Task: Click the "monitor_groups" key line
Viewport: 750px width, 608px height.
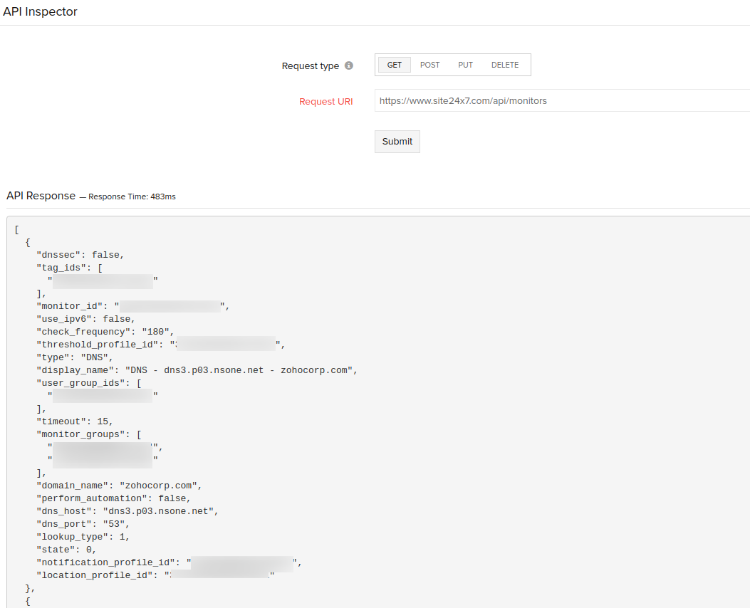Action: click(89, 434)
